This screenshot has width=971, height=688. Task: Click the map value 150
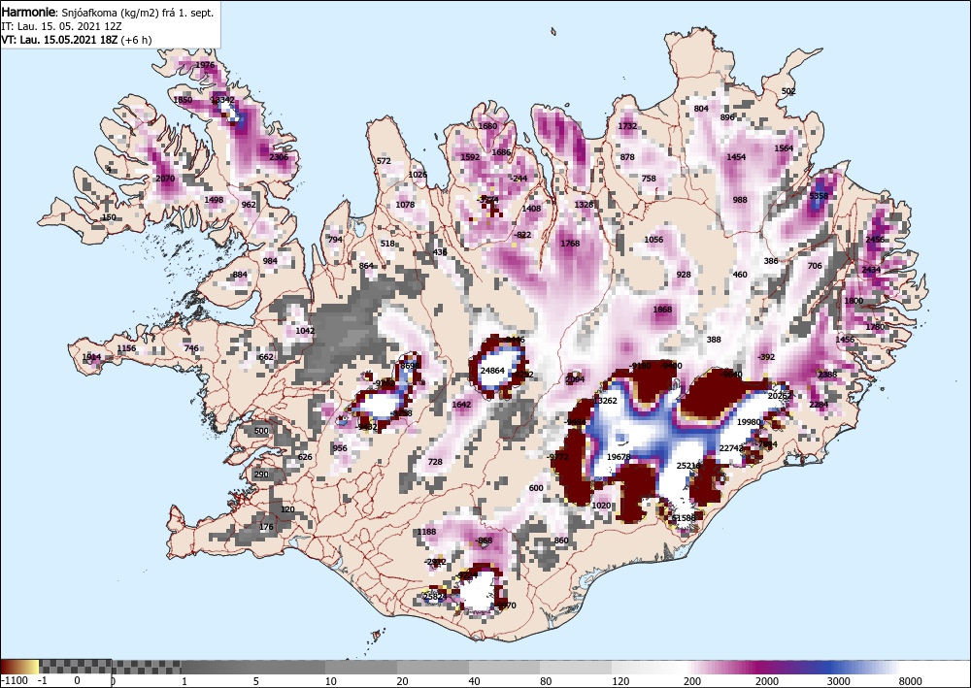coord(109,217)
